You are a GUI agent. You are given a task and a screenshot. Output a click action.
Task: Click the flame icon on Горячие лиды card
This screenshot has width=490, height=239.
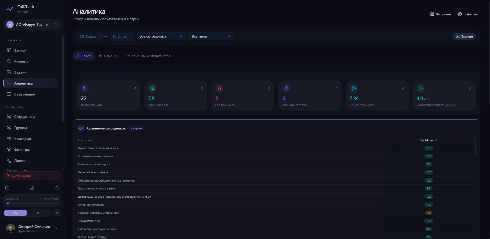pyautogui.click(x=219, y=88)
